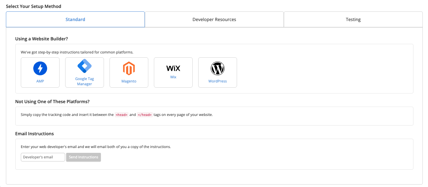Screen dimensions: 428x187
Task: Choose the Magento logo icon
Action: [x=129, y=68]
